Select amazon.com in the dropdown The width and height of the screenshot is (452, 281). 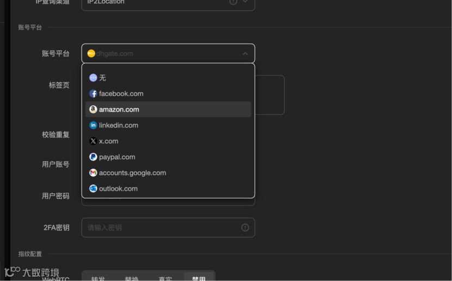[168, 109]
